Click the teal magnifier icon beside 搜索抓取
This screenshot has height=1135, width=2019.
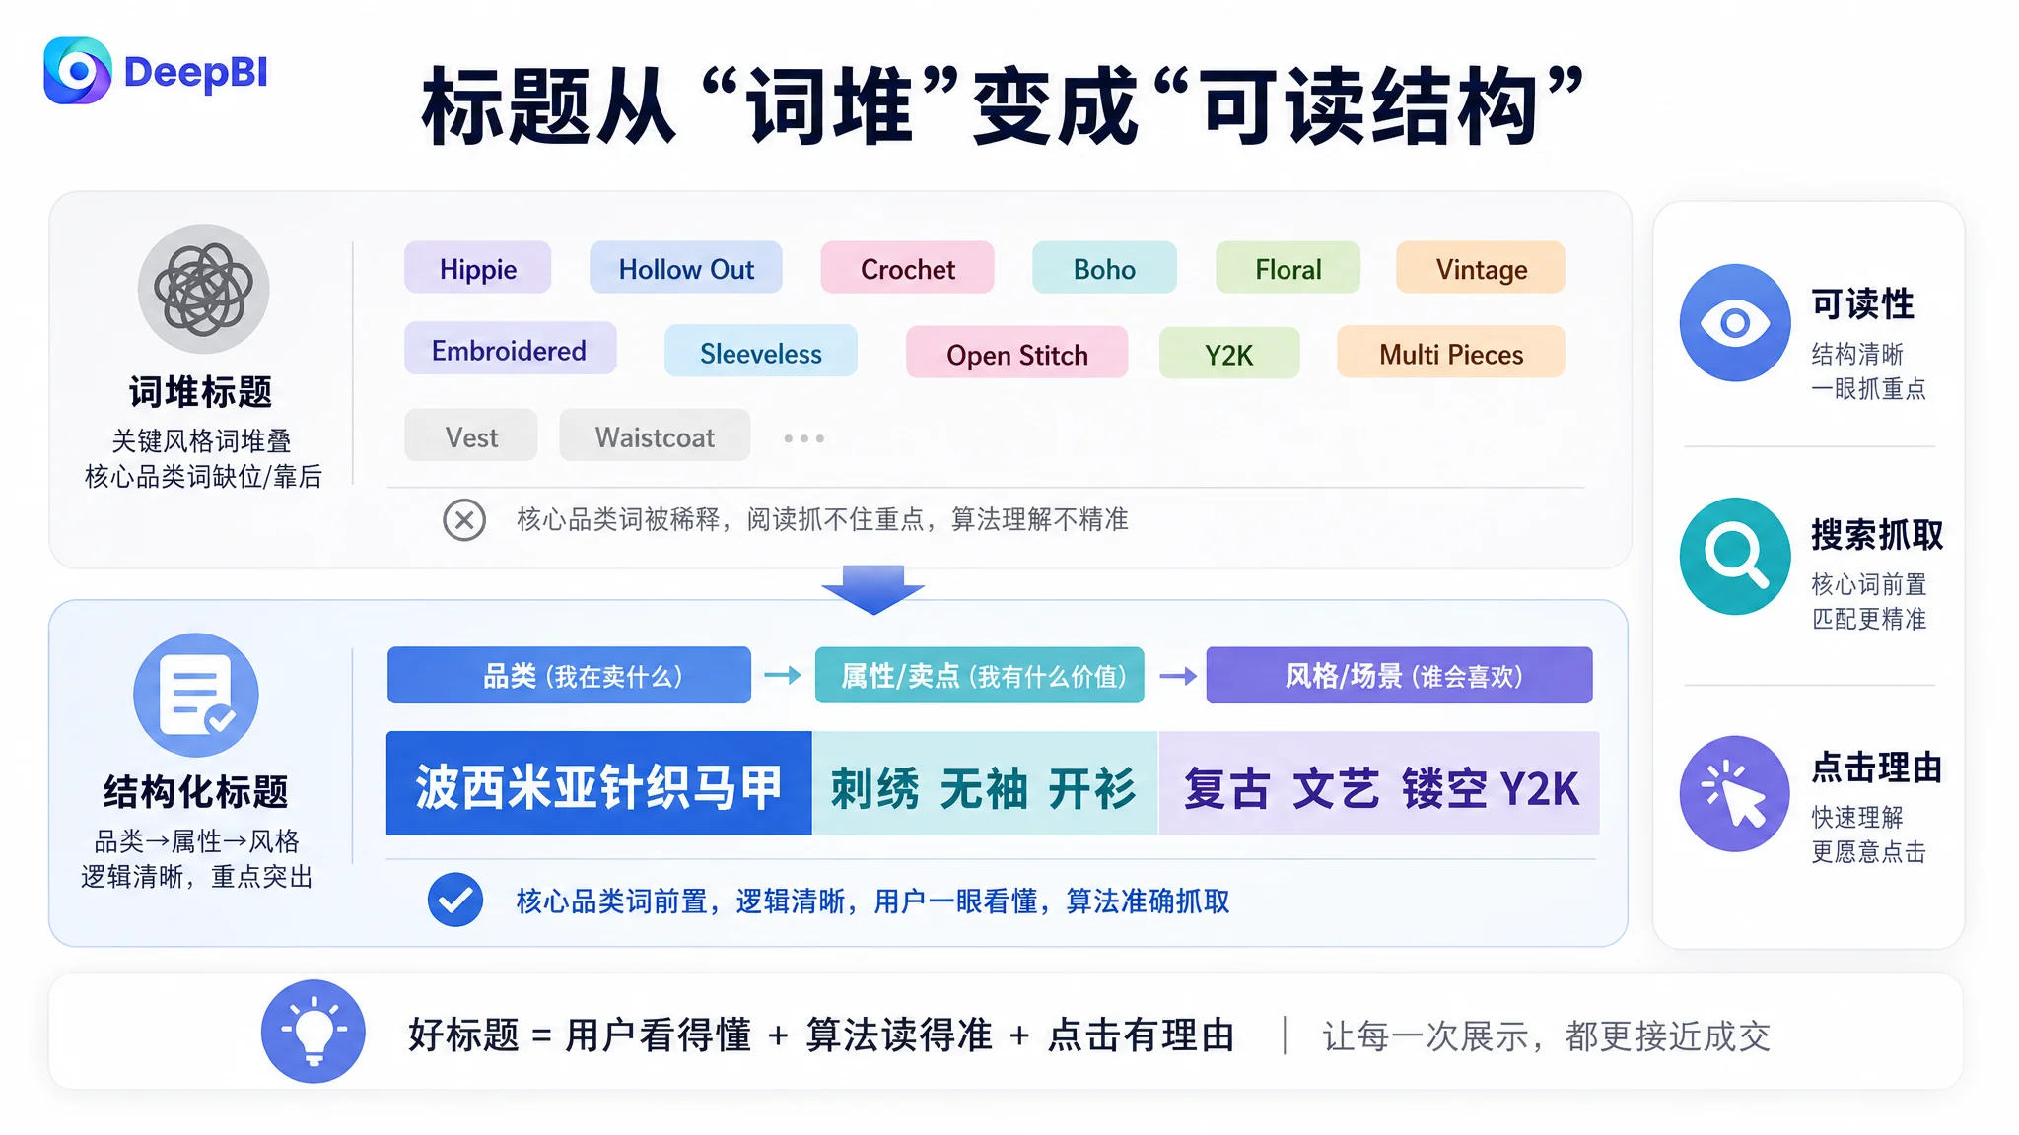pyautogui.click(x=1735, y=556)
